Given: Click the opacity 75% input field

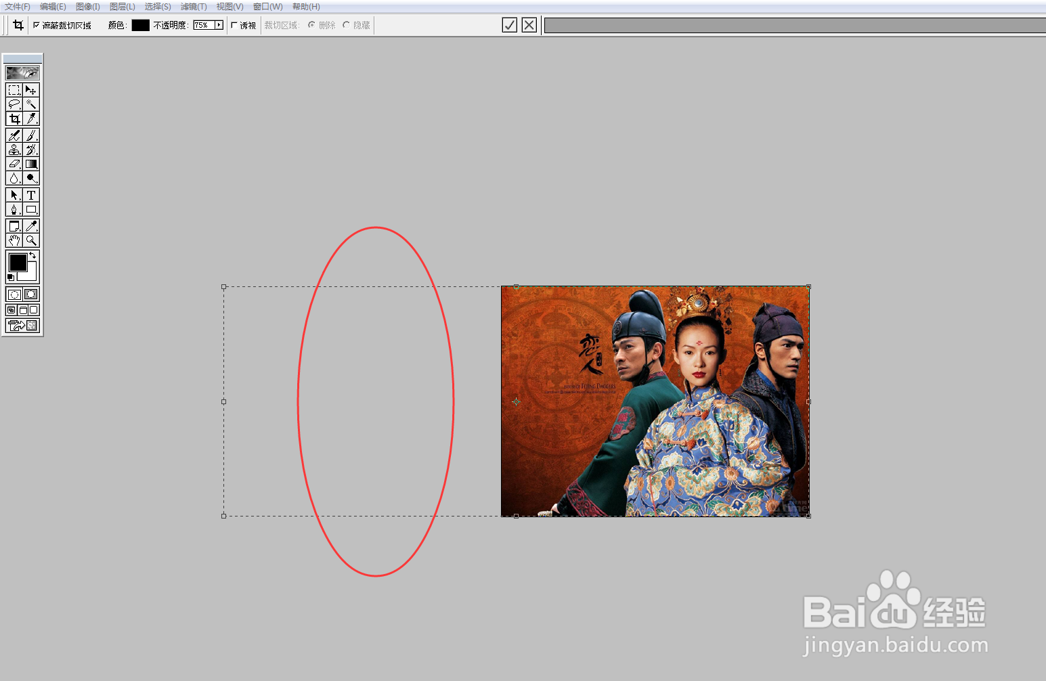Looking at the screenshot, I should tap(203, 25).
